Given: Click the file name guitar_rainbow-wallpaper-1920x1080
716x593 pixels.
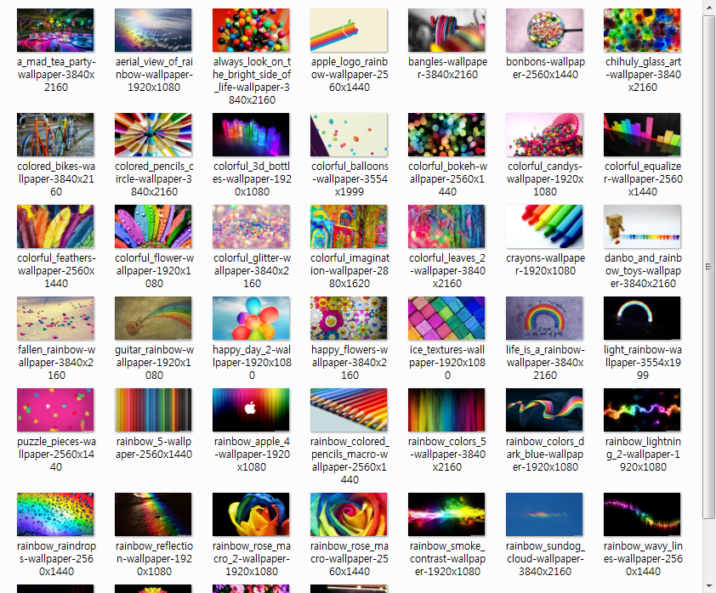Looking at the screenshot, I should (155, 362).
